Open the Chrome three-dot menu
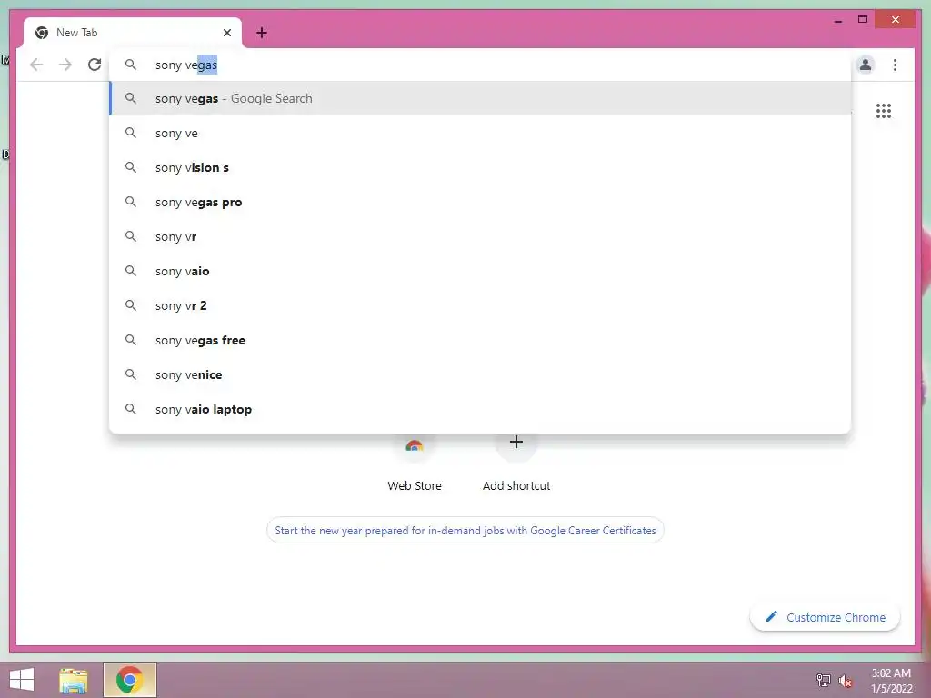931x698 pixels. tap(895, 65)
